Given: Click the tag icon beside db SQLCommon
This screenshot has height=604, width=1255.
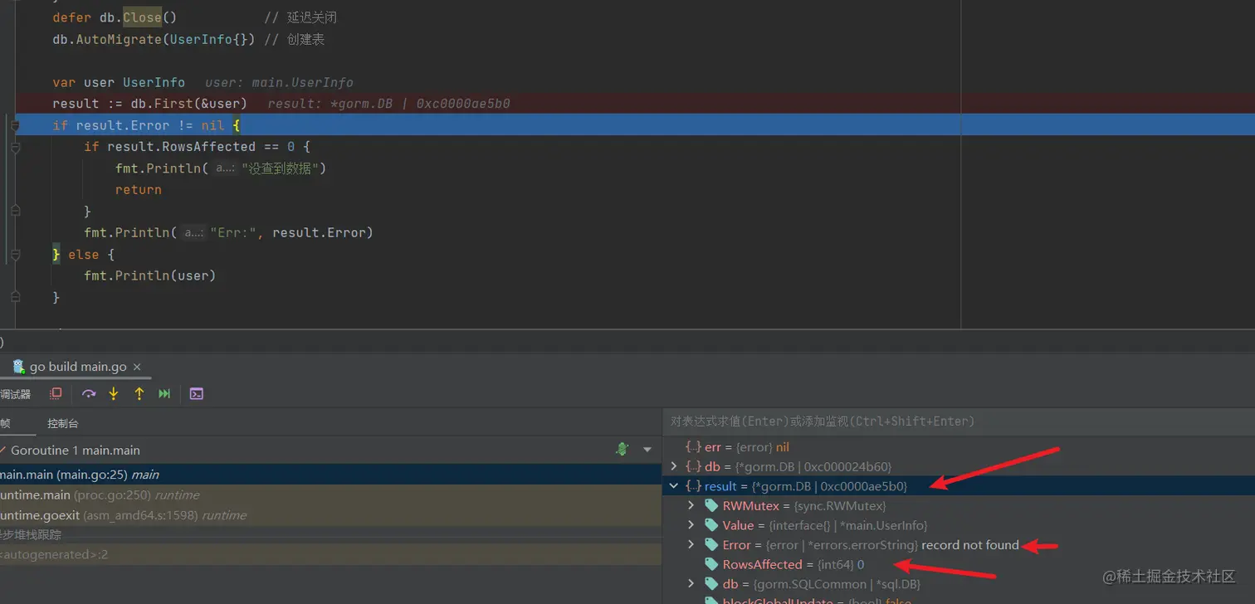Looking at the screenshot, I should tap(711, 583).
